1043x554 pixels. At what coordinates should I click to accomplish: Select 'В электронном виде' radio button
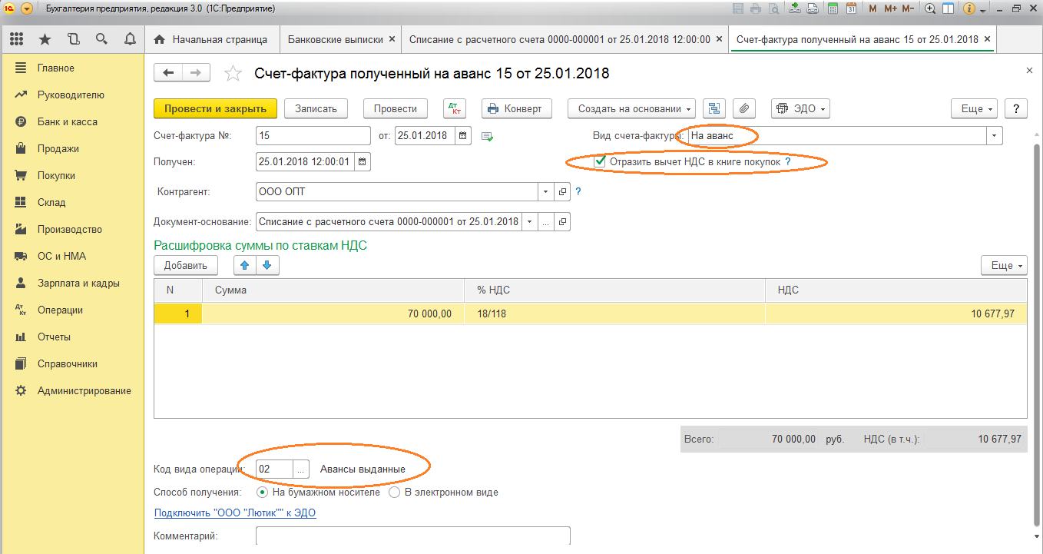tap(395, 492)
